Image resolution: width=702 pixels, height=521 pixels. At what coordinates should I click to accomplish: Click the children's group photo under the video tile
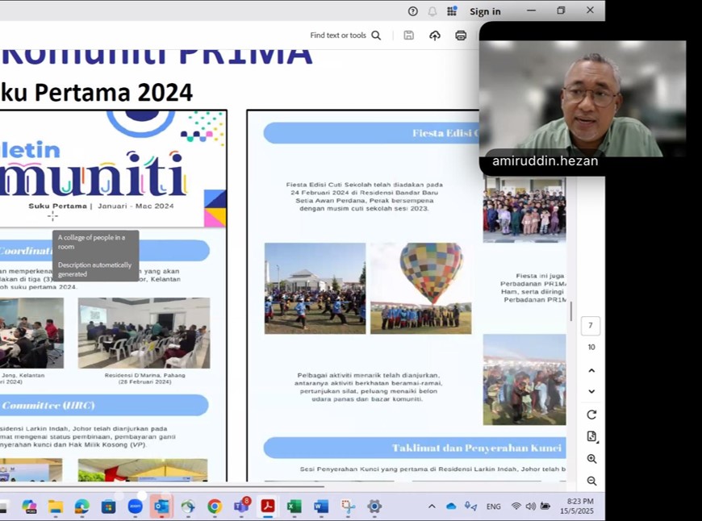[x=524, y=209]
